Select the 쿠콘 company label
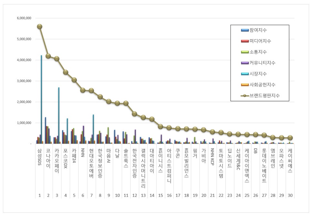This screenshot has width=312, height=216. click(178, 153)
